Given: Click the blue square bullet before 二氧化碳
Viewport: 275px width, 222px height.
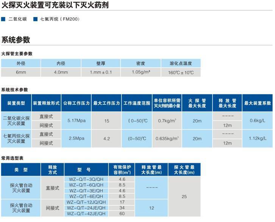Looking at the screenshot, I should coord(3,19).
